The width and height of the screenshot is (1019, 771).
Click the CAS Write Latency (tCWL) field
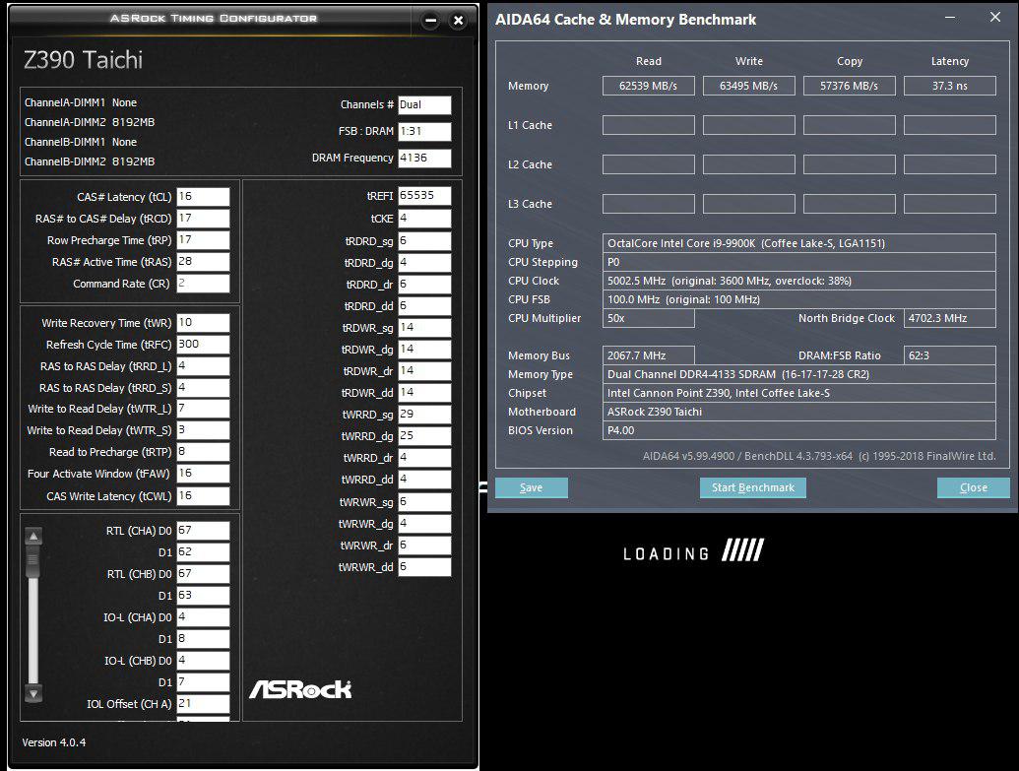click(x=203, y=496)
